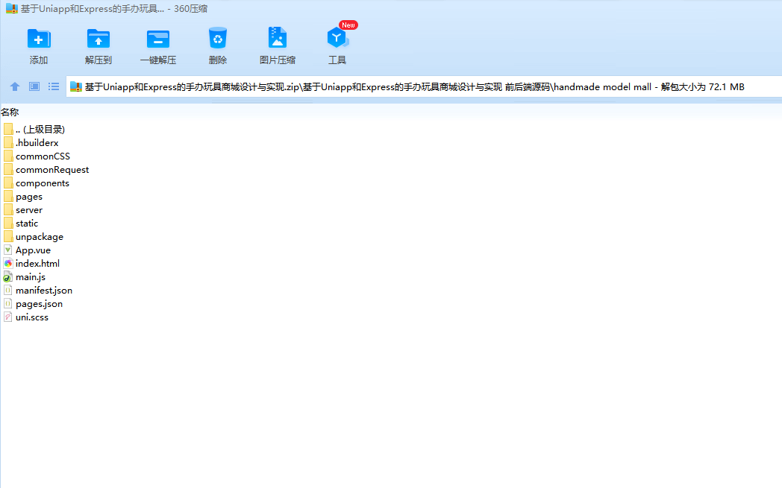Select the App.vue file
Viewport: 782px width, 488px height.
coord(27,250)
